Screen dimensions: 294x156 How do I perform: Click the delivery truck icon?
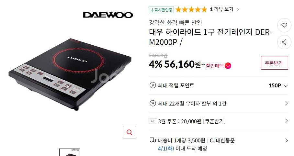[x=153, y=140]
